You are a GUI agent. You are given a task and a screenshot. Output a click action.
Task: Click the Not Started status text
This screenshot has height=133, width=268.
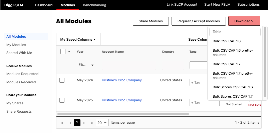pyautogui.click(x=234, y=104)
